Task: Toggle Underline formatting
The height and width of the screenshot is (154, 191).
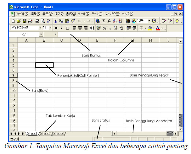Action: pyautogui.click(x=67, y=28)
